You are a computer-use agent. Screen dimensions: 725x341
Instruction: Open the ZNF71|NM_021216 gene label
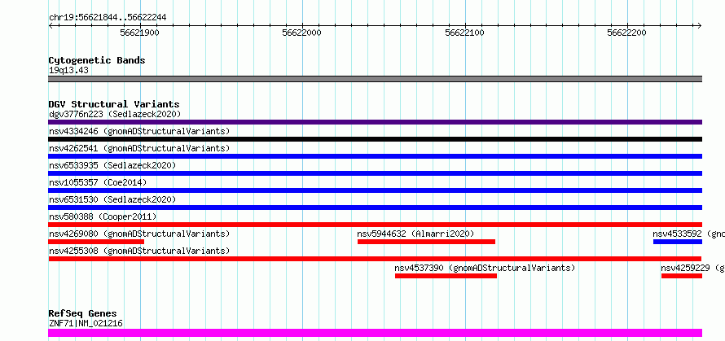point(86,323)
